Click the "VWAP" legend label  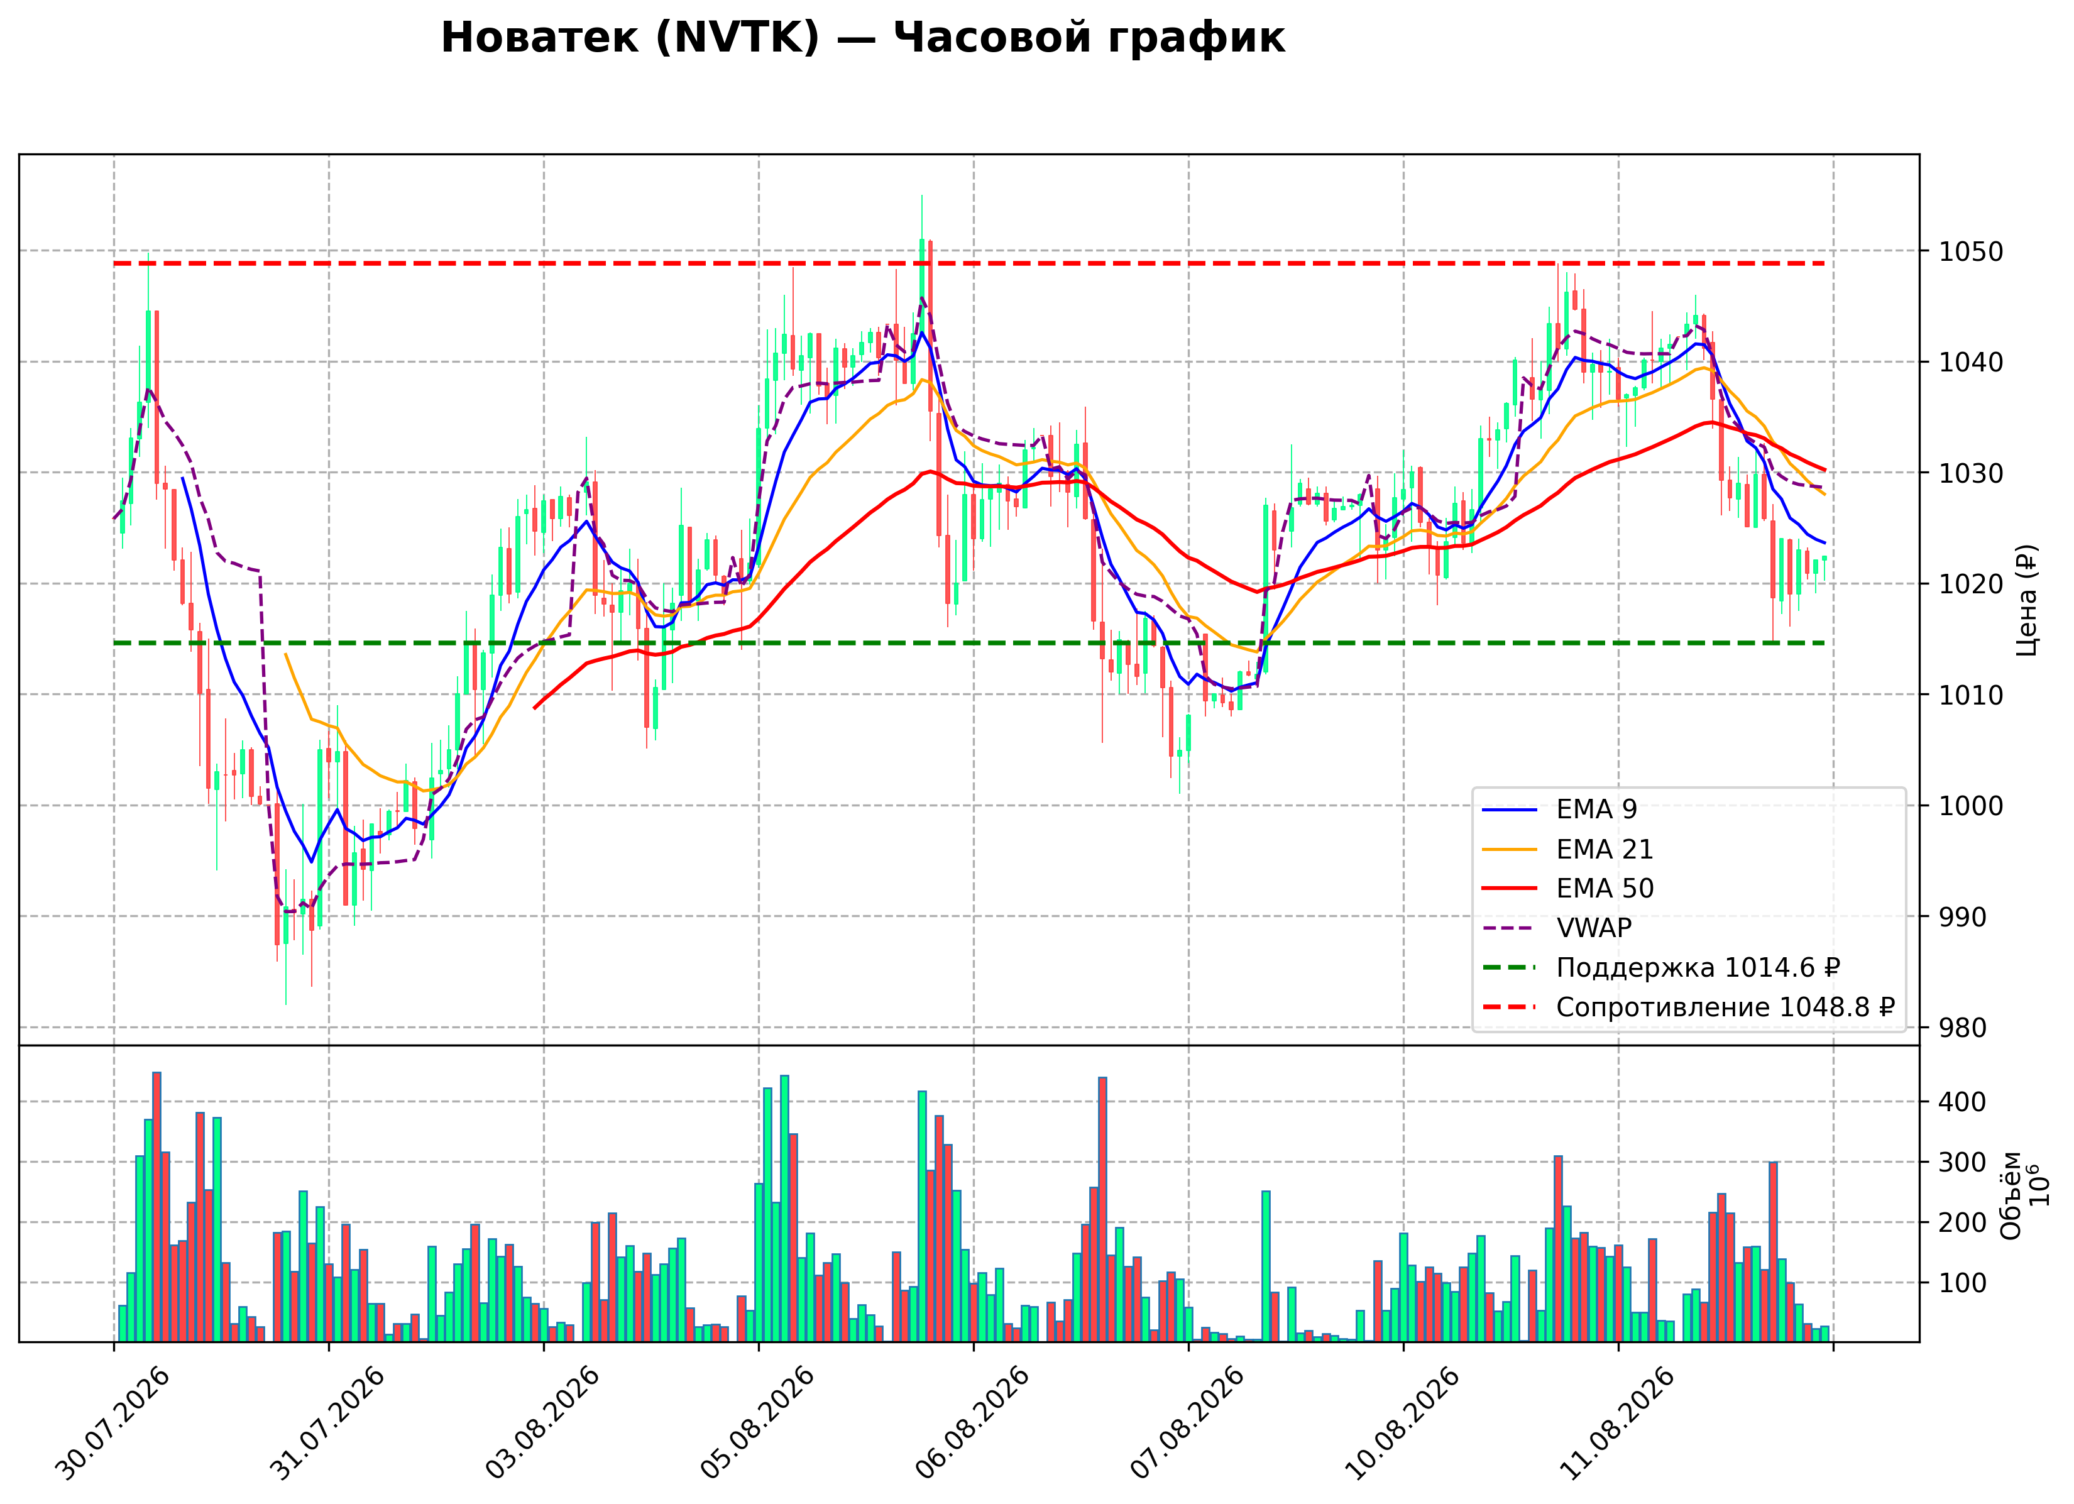click(1594, 928)
